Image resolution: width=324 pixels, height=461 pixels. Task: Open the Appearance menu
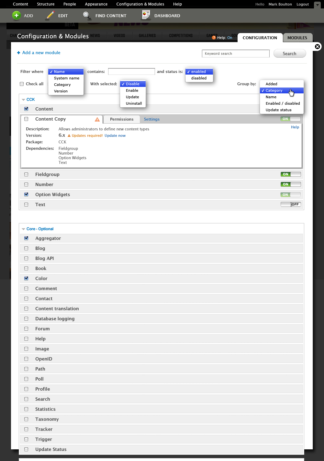coord(96,4)
